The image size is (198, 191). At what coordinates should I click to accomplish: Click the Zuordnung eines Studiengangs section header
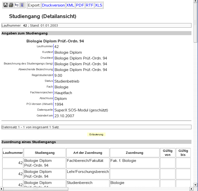tap(96, 142)
